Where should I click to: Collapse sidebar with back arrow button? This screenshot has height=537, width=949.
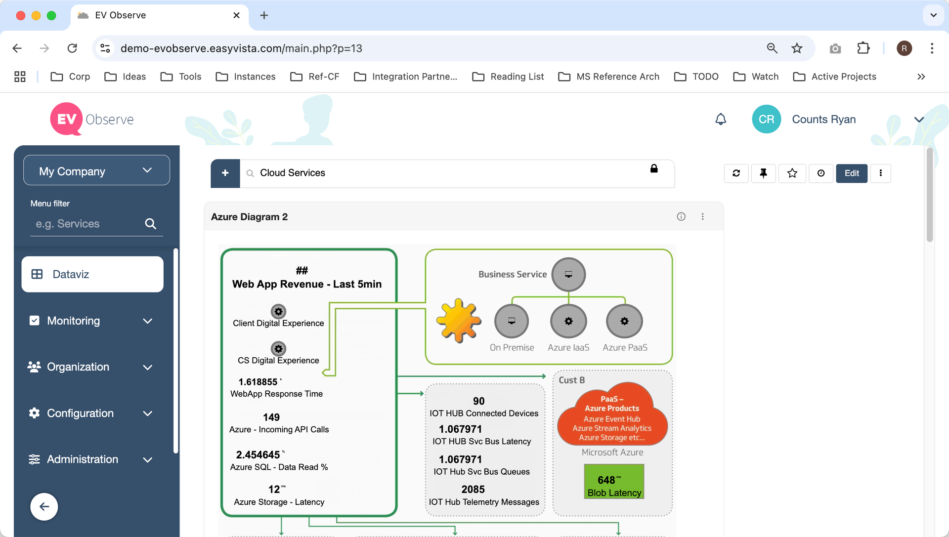44,507
